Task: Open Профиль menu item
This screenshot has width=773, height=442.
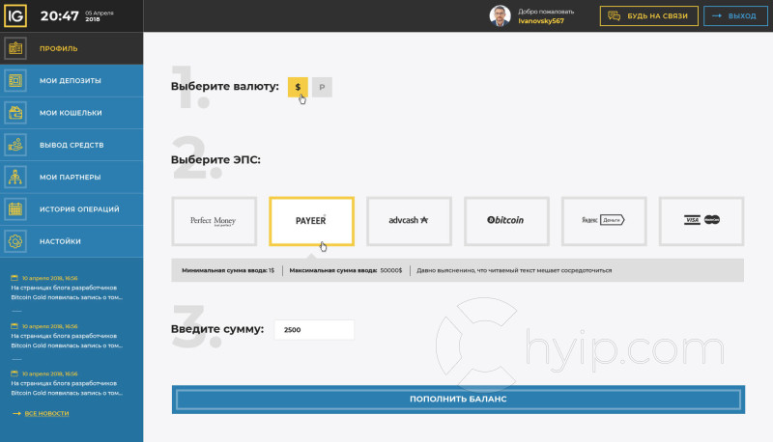Action: coord(72,48)
